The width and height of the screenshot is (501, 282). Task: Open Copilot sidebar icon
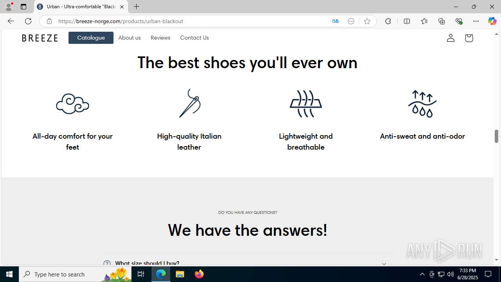click(x=492, y=21)
